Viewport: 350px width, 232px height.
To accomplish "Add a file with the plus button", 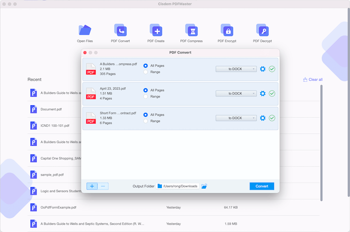I will [92, 186].
